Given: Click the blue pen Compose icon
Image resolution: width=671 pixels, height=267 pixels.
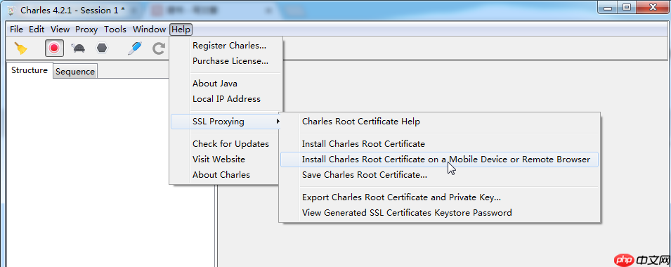Looking at the screenshot, I should click(x=135, y=48).
